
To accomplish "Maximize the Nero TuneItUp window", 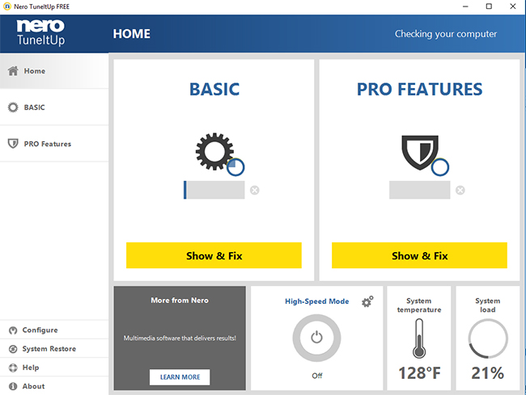I will click(x=489, y=6).
